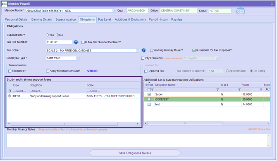Click the Scale column header in loans grid
The width and height of the screenshot is (277, 161).
pyautogui.click(x=113, y=85)
